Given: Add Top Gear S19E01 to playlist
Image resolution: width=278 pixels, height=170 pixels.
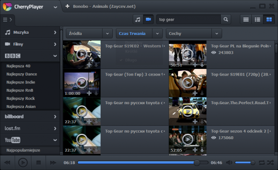Looking at the screenshot, I should point(195,93).
